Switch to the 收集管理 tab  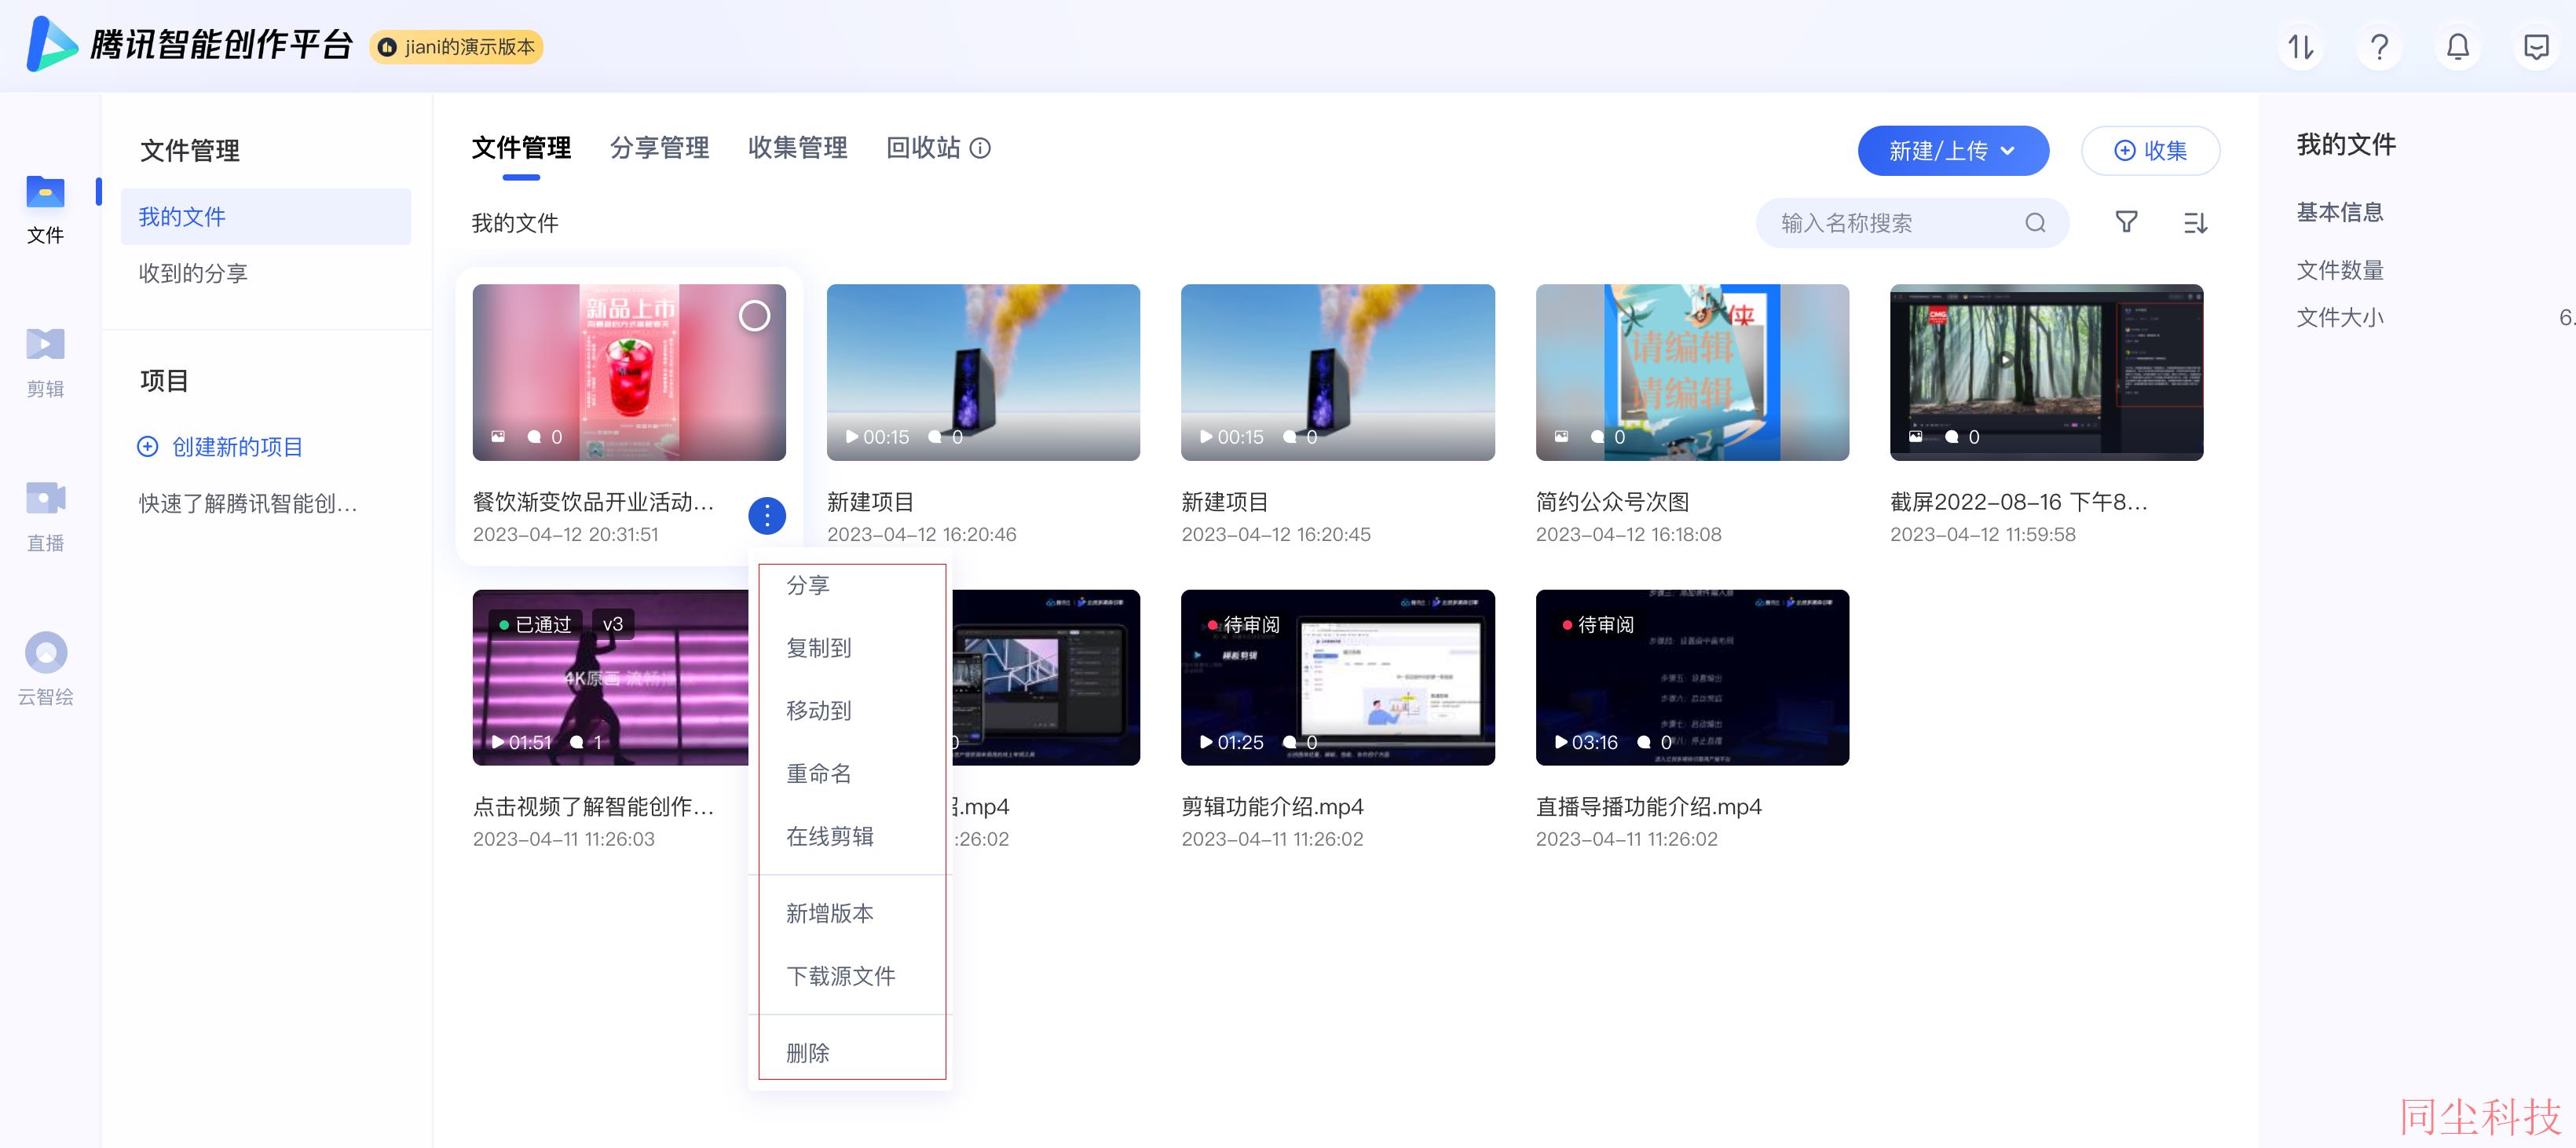[797, 148]
